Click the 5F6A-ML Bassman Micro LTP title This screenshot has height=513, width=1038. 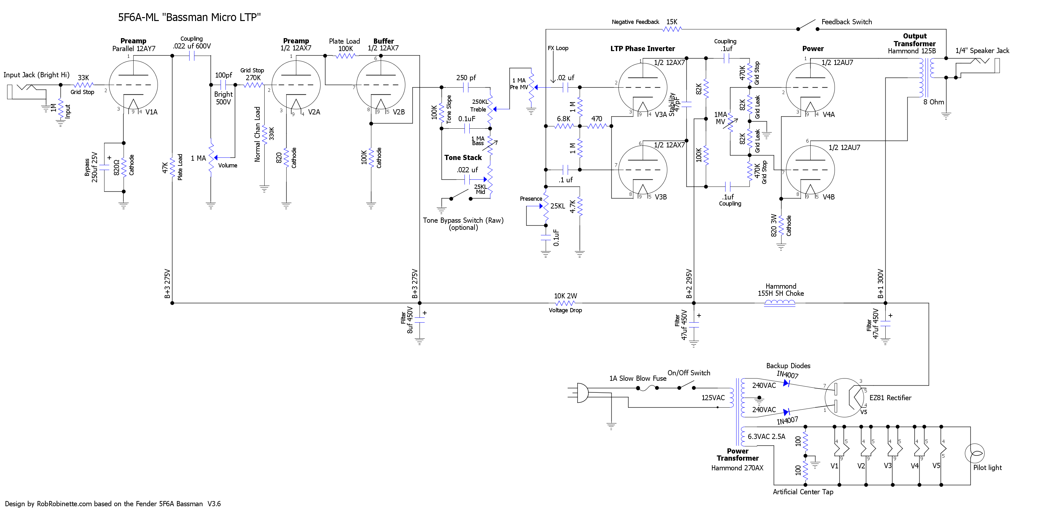[x=189, y=17]
